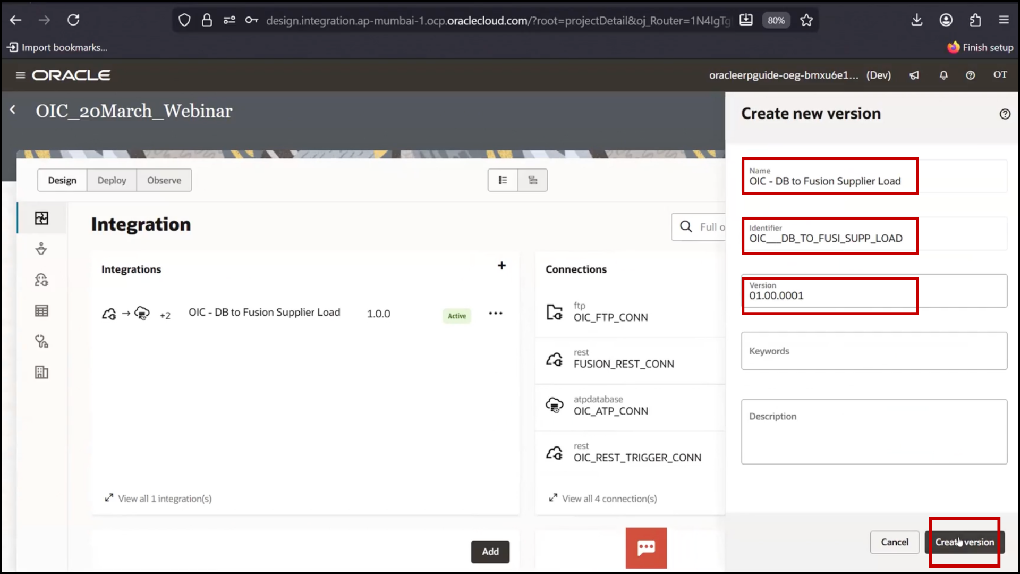This screenshot has height=574, width=1020.
Task: View all 4 connection(s) link
Action: tap(603, 499)
